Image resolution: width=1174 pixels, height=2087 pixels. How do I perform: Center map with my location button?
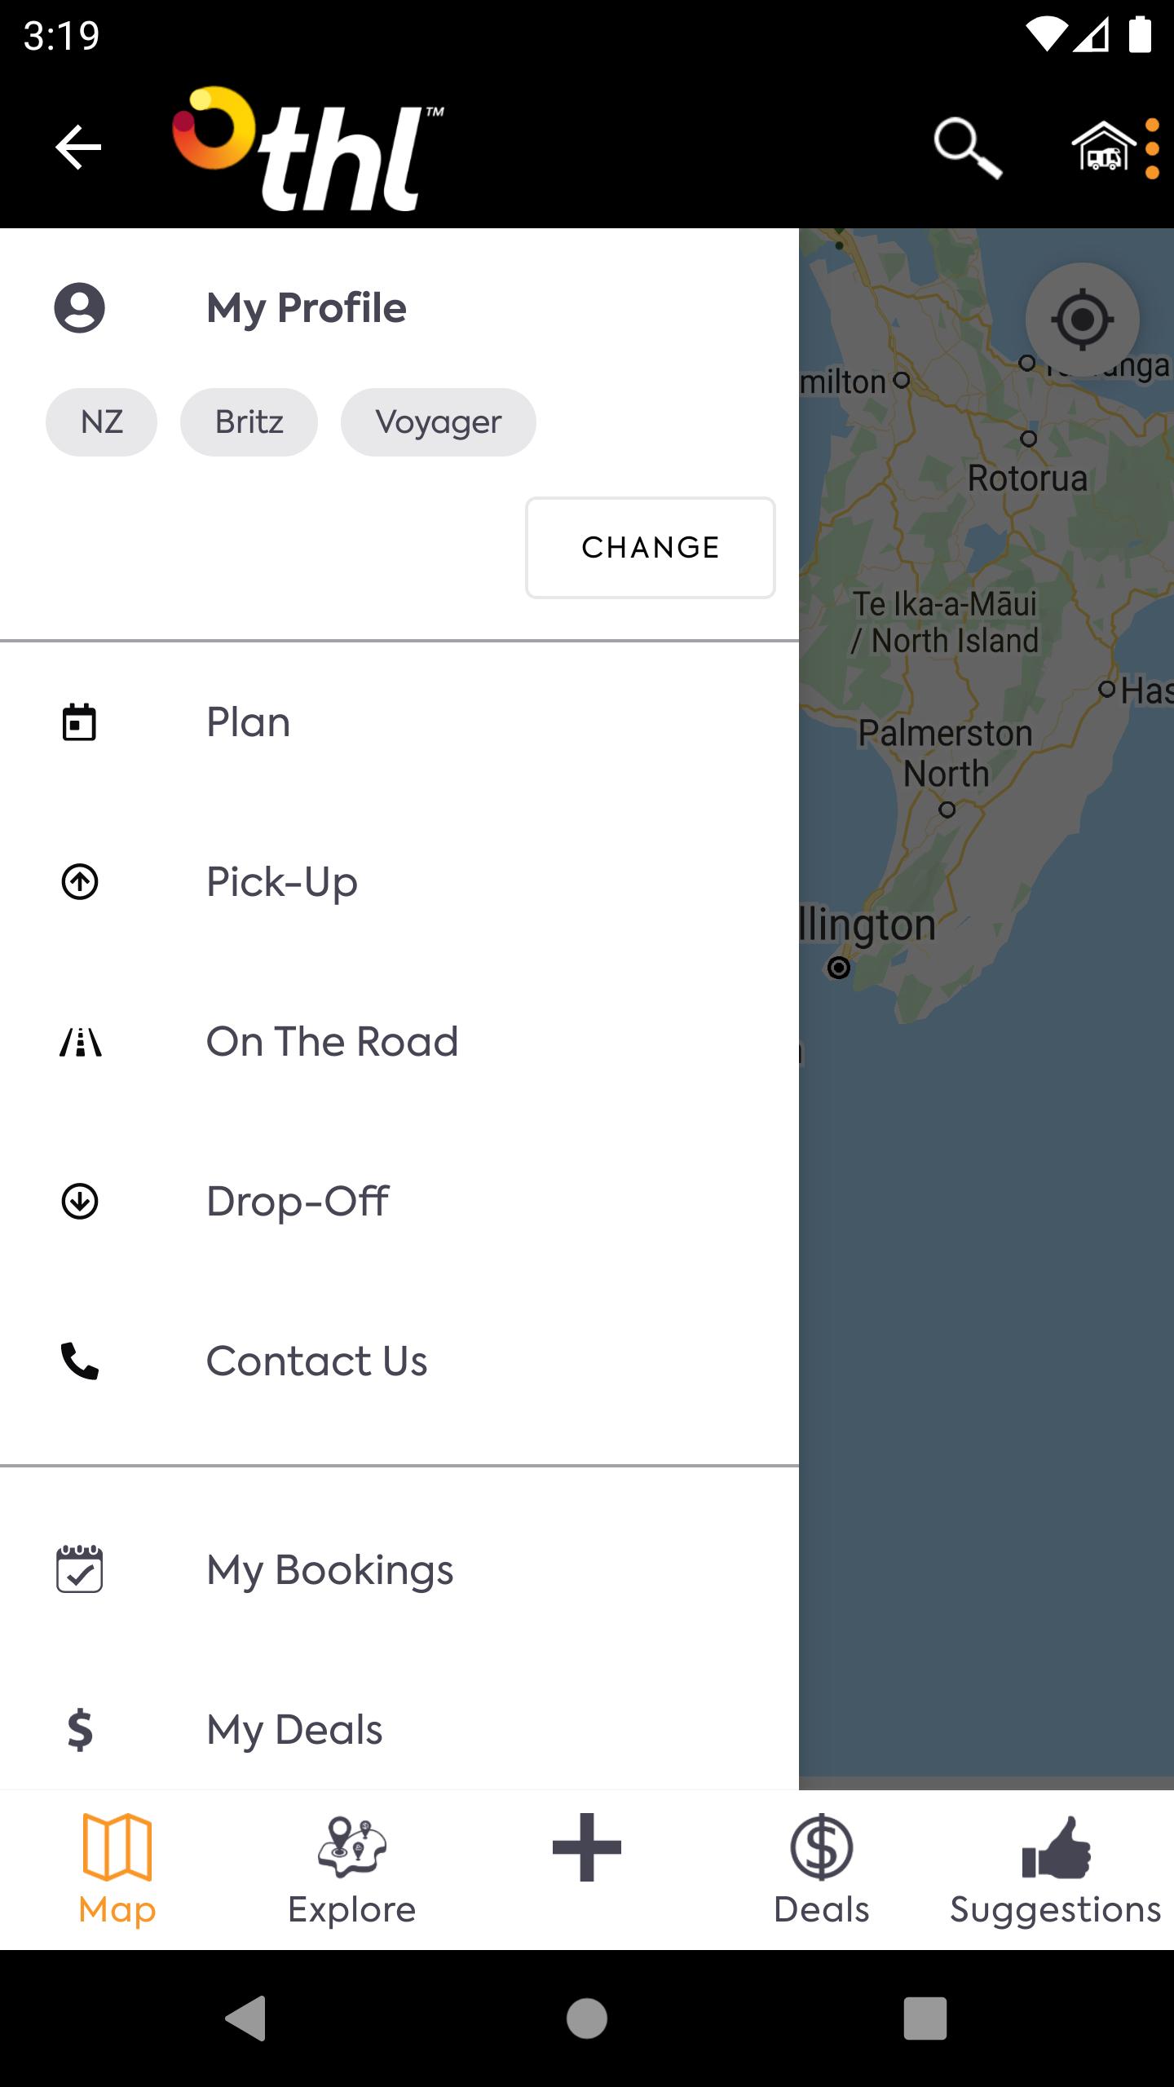point(1082,320)
